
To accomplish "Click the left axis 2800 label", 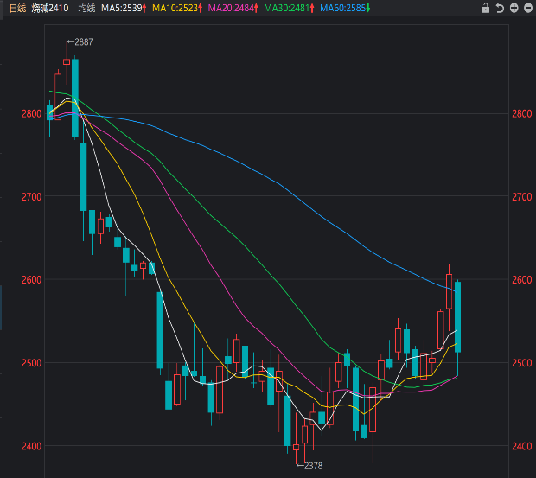I will pos(32,113).
